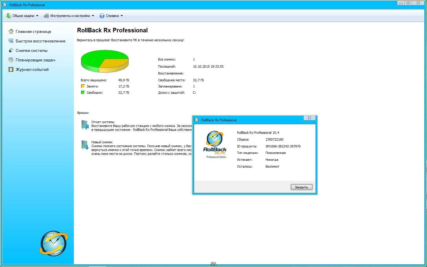The image size is (427, 267).
Task: Click the RollBack Rx Professional 10.4 version text
Action: coord(258,133)
